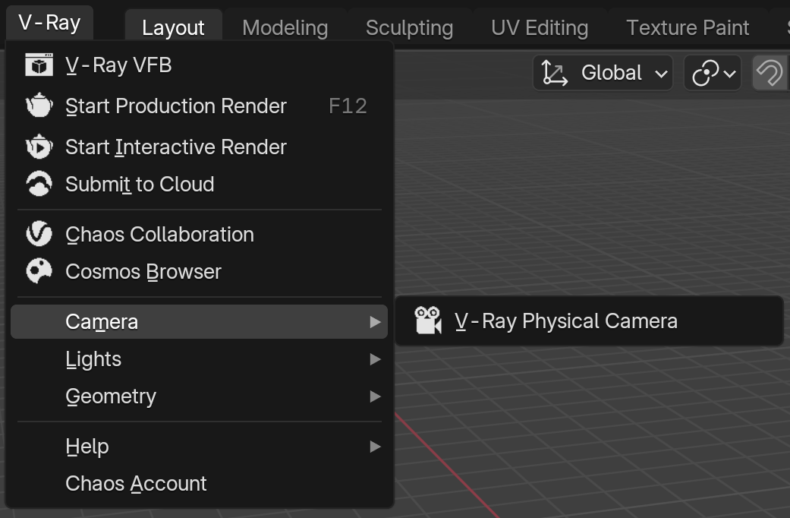Click the V-Ray VFB frame buffer icon
Image resolution: width=790 pixels, height=518 pixels.
(39, 65)
